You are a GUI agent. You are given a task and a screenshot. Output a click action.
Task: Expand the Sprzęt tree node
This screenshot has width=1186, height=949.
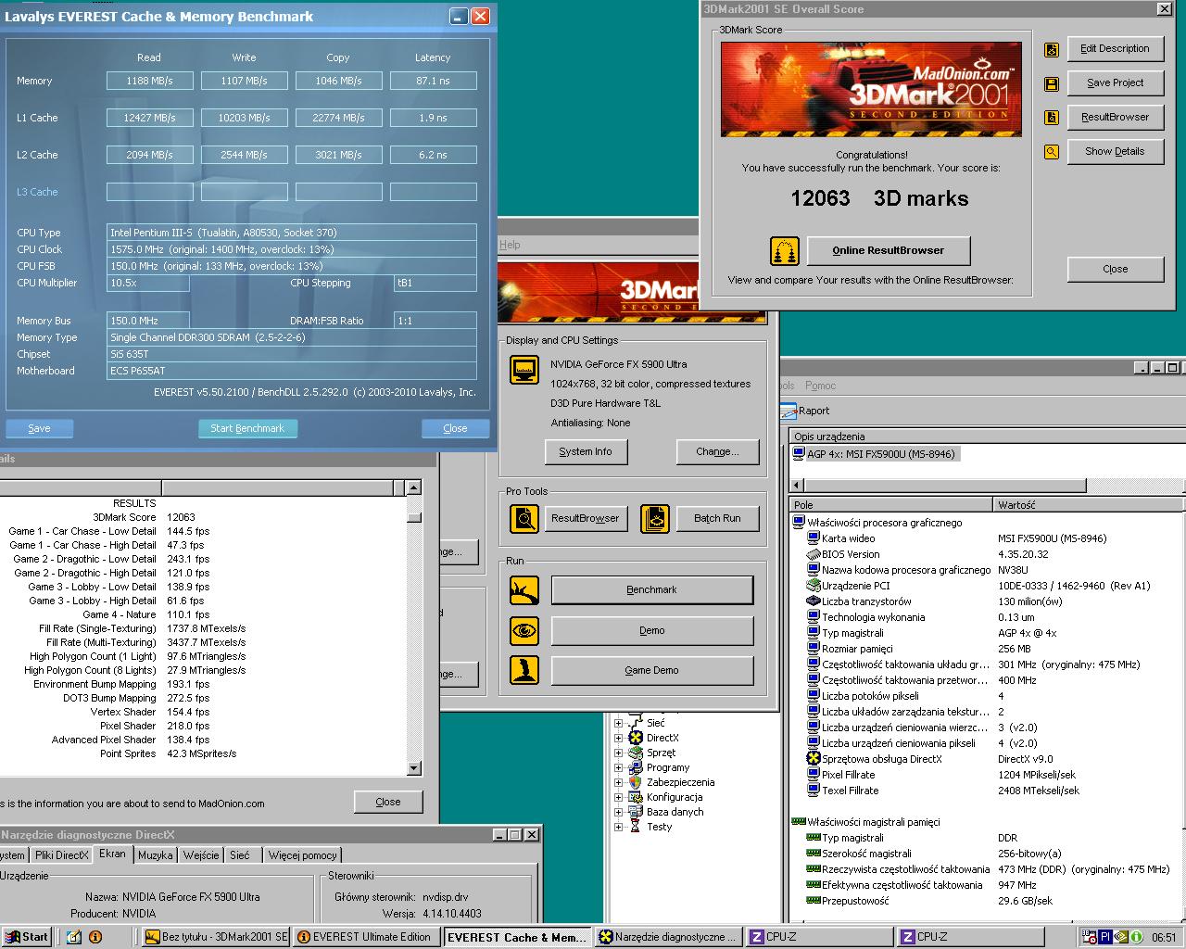pos(619,753)
